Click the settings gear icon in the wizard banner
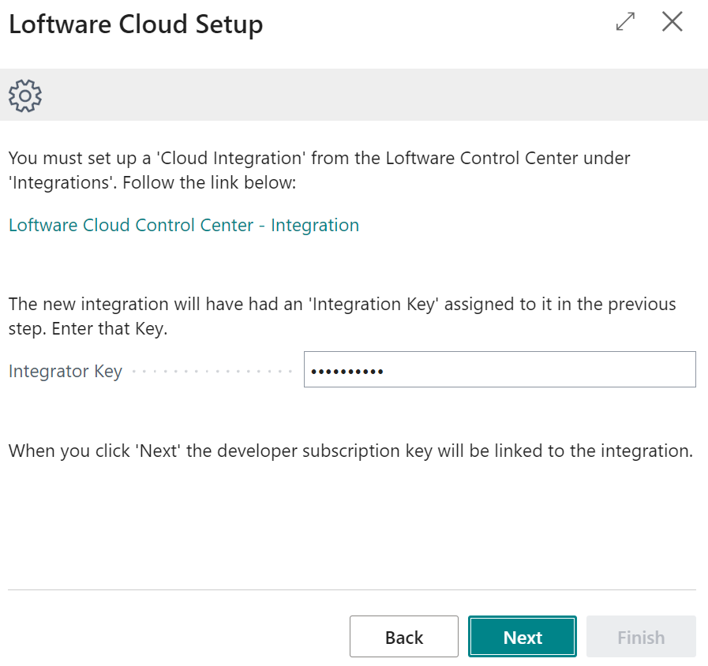Image resolution: width=708 pixels, height=666 pixels. 24,95
